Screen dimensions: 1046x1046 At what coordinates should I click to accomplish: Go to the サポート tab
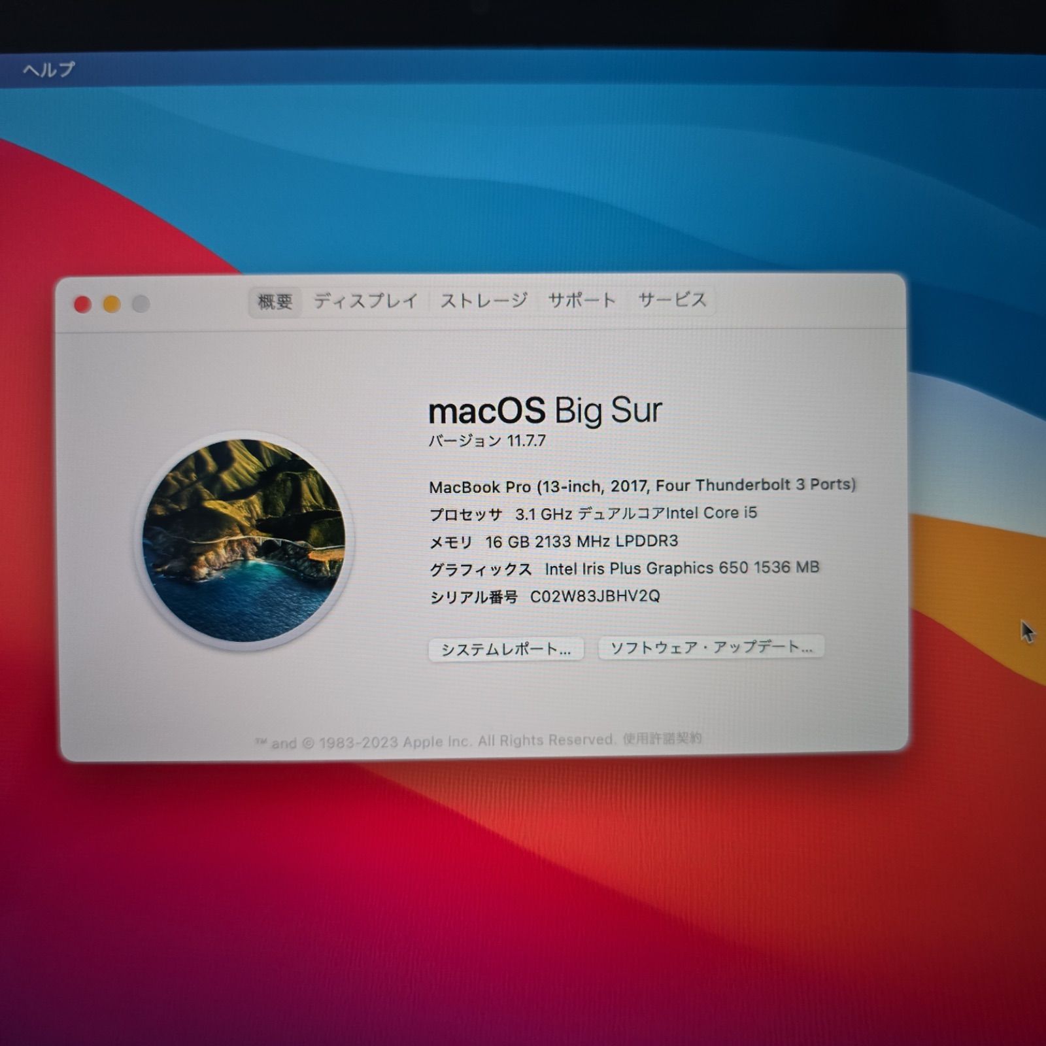tap(582, 300)
